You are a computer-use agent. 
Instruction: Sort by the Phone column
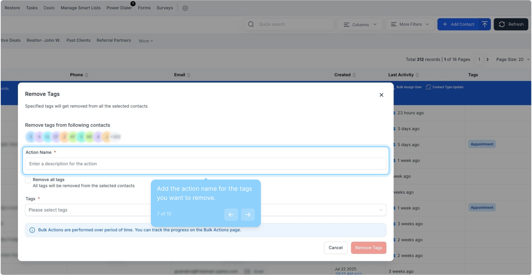pos(87,75)
